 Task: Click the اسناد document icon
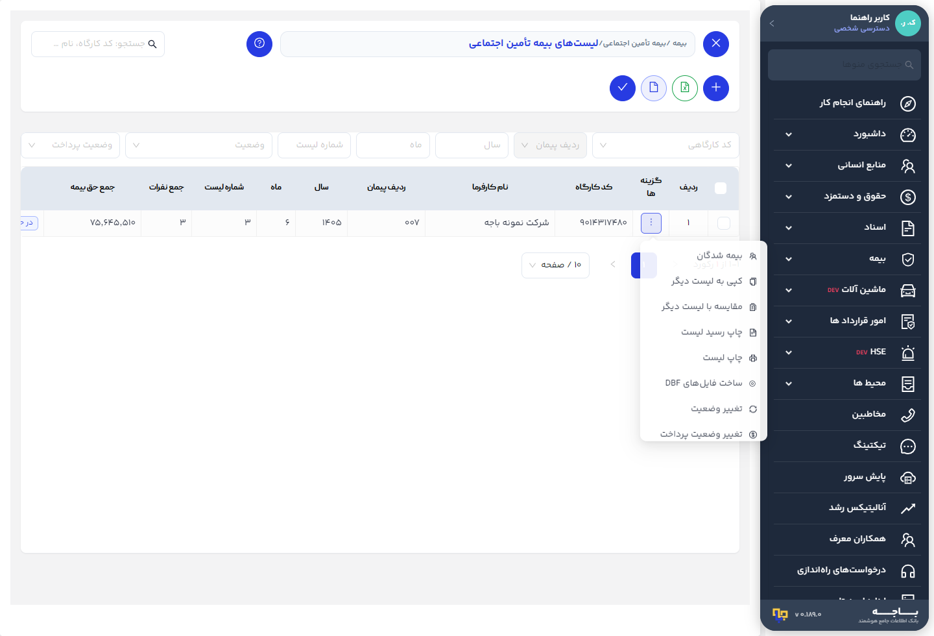pyautogui.click(x=908, y=228)
